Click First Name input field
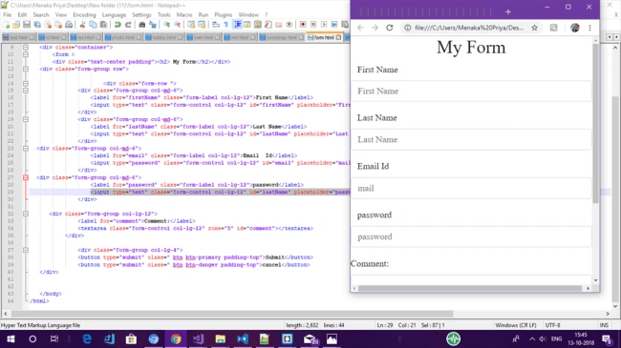This screenshot has height=348, width=621. tap(471, 91)
